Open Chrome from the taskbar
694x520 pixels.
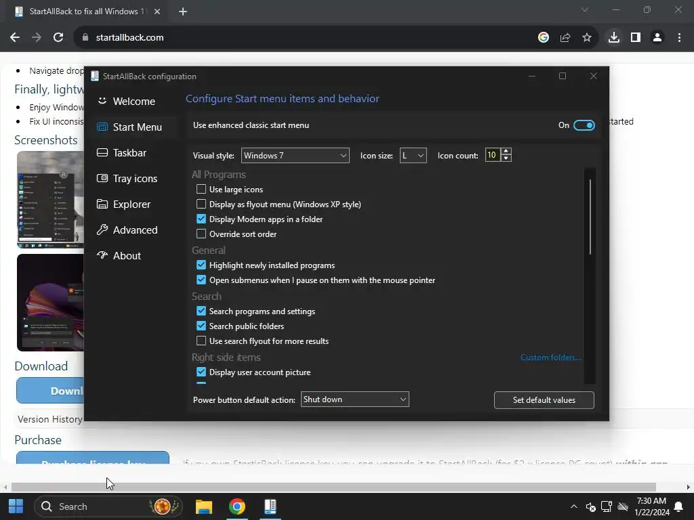click(237, 506)
